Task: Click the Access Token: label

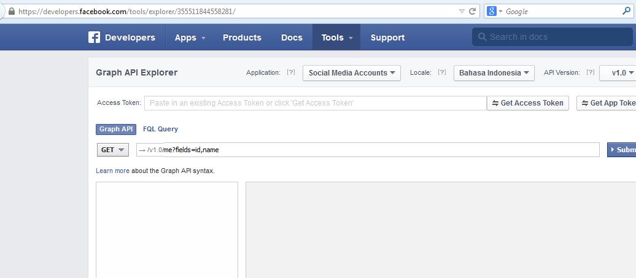Action: pyautogui.click(x=119, y=102)
